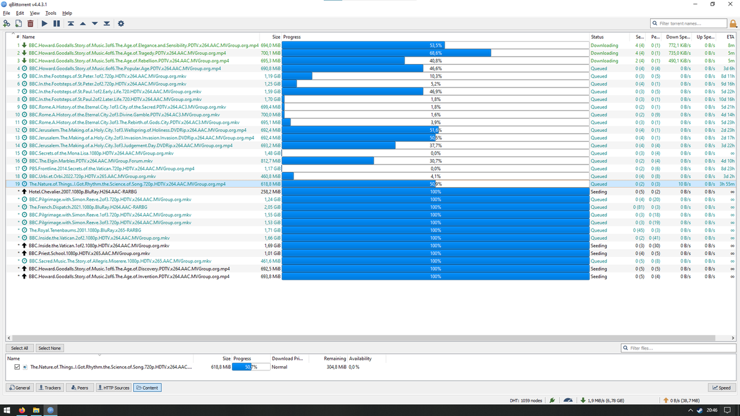This screenshot has height=416, width=740.
Task: Switch to the General tab
Action: point(20,388)
